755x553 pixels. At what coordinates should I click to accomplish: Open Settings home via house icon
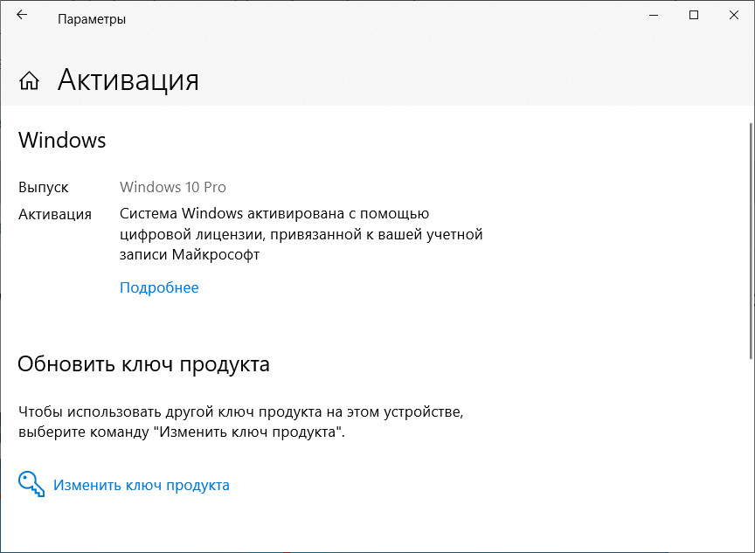click(x=29, y=80)
